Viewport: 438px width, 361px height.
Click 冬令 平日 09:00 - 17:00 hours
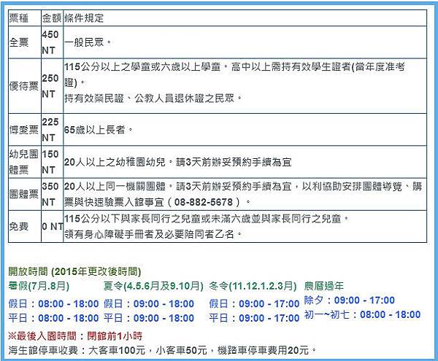[x=254, y=318]
